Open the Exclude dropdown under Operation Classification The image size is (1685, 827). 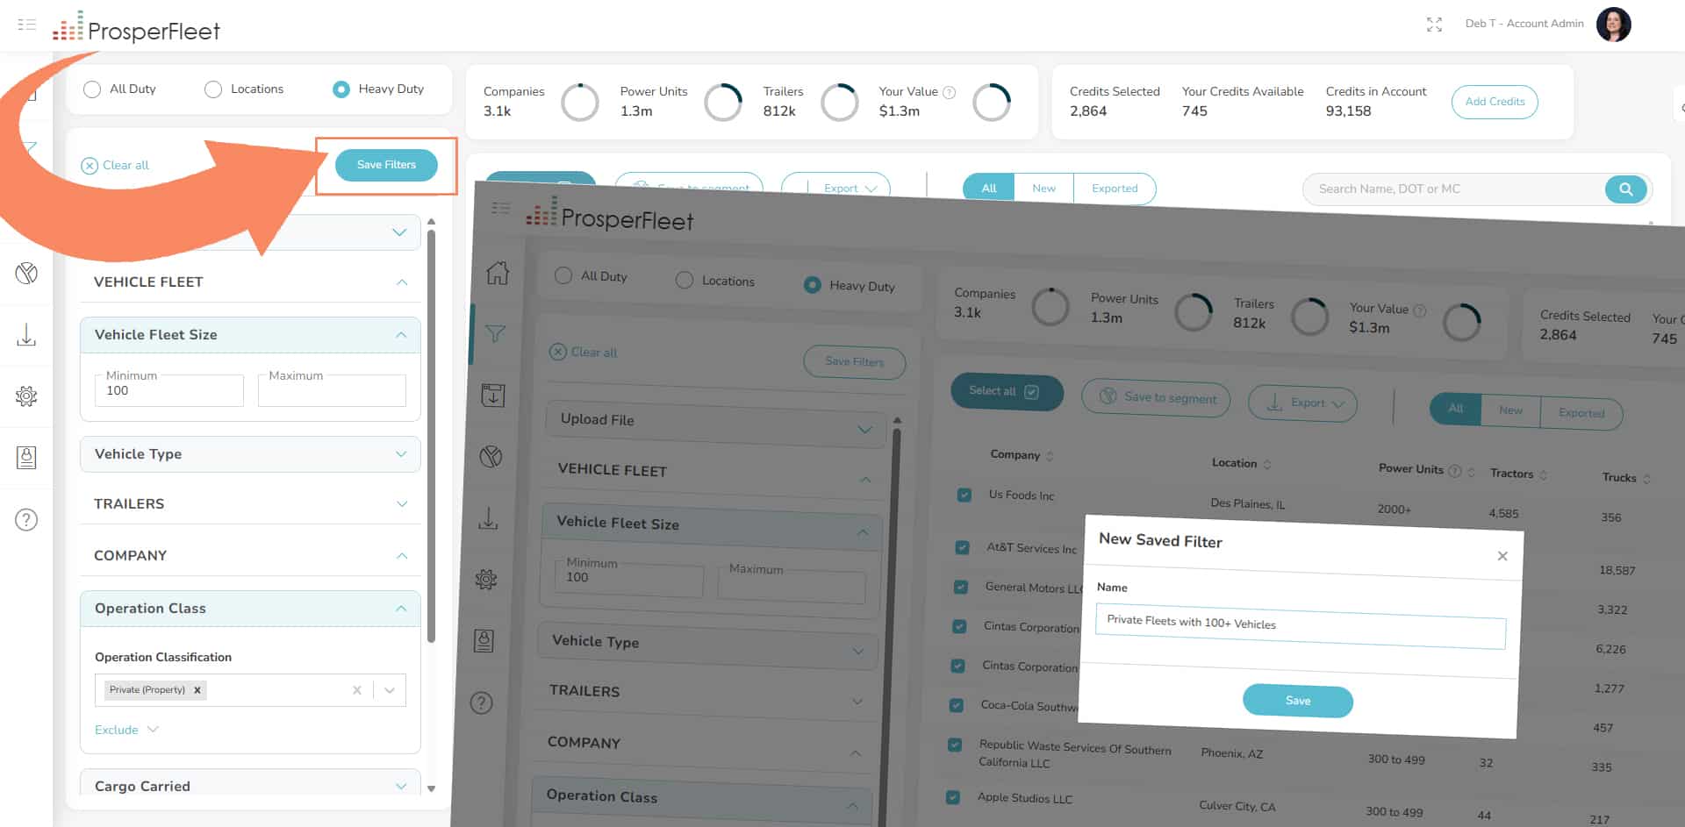[126, 730]
